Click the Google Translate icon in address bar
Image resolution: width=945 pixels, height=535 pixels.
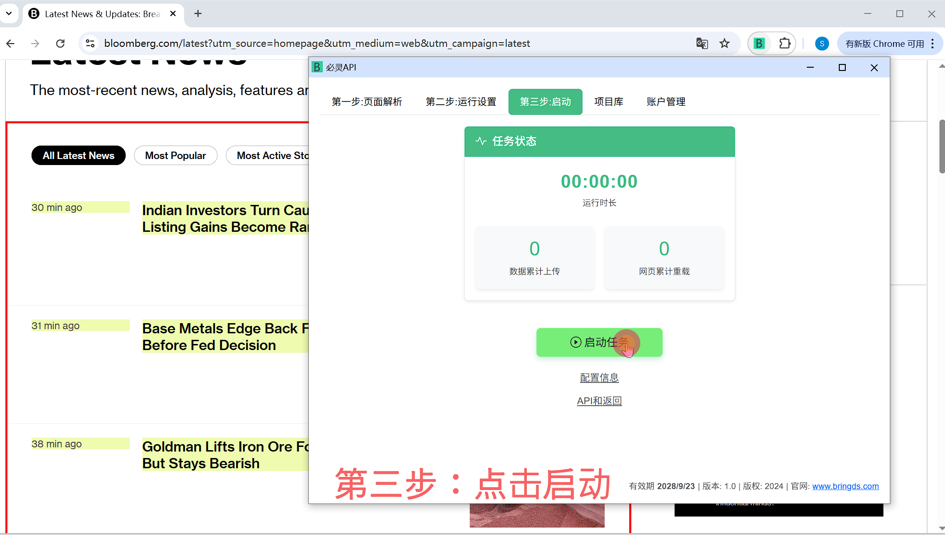click(x=702, y=44)
